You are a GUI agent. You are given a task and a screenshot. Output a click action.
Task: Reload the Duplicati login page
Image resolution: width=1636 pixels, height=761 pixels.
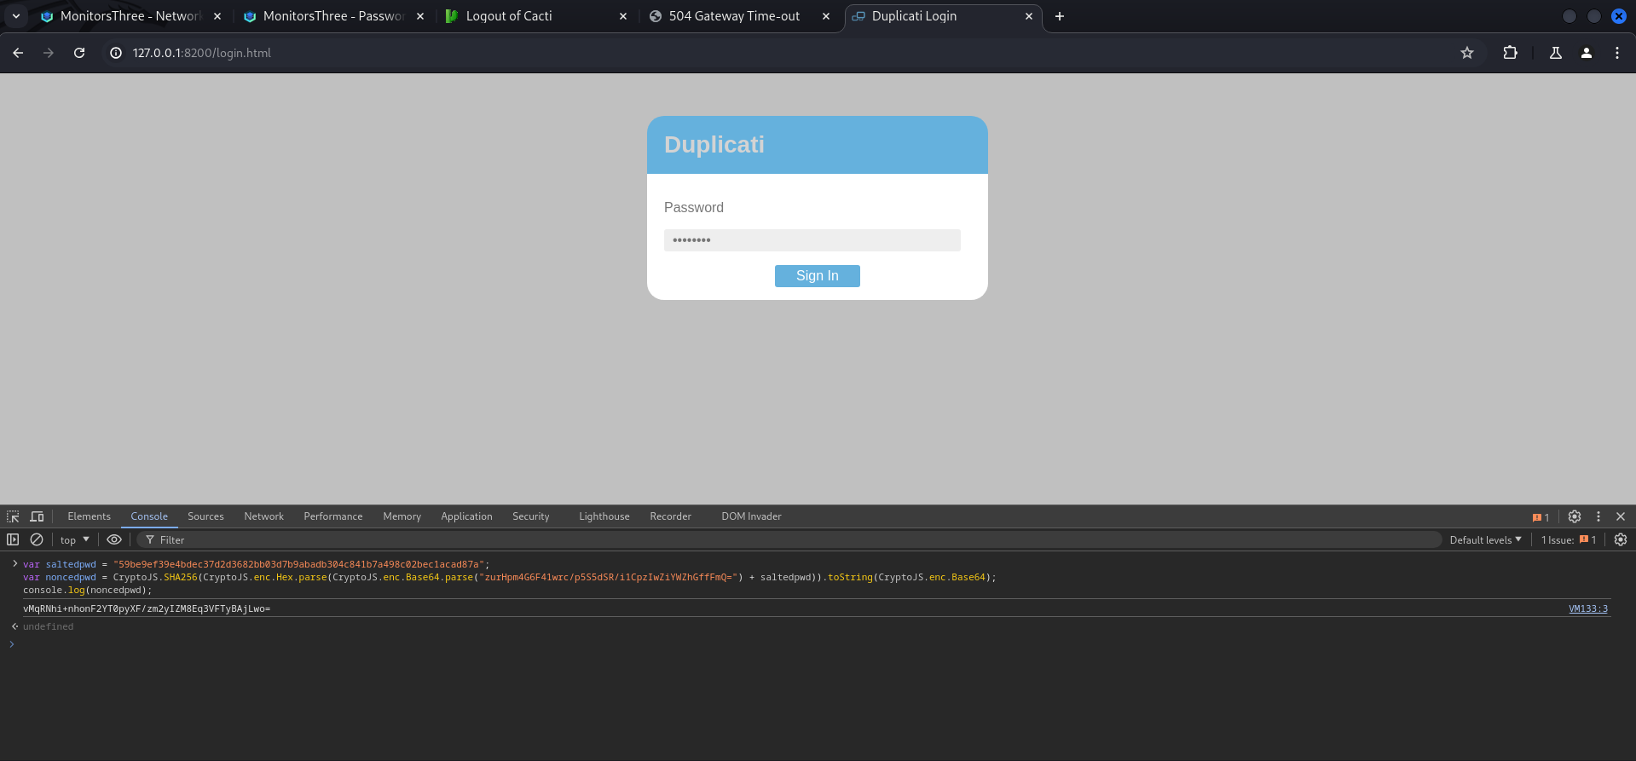point(79,53)
